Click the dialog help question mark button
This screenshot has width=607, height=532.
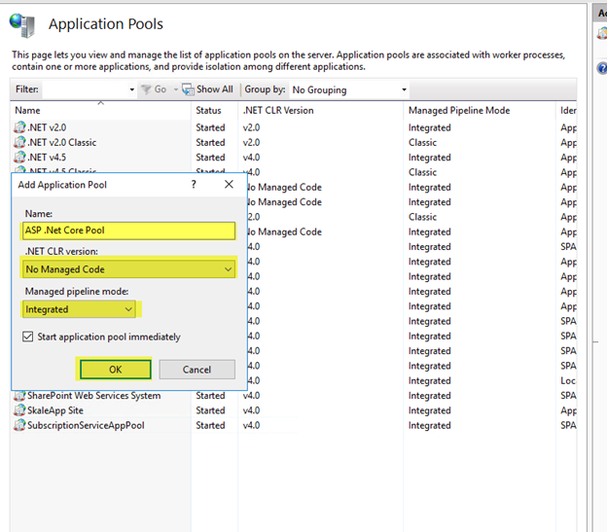[193, 184]
